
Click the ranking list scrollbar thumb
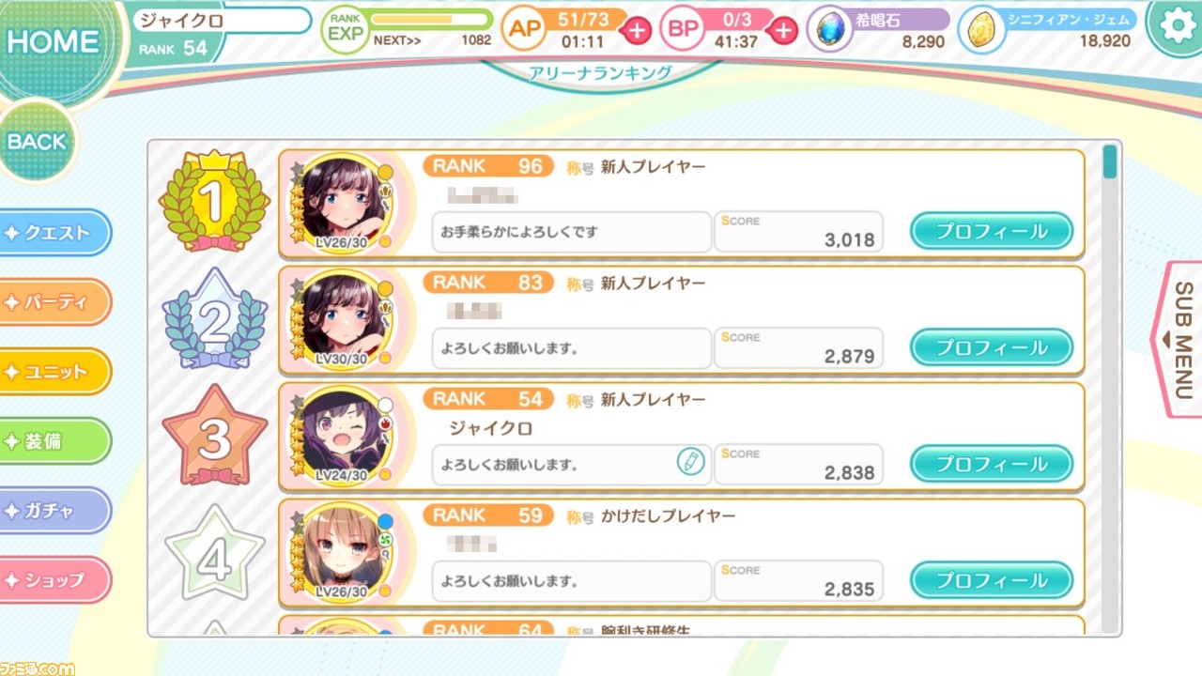click(x=1110, y=161)
